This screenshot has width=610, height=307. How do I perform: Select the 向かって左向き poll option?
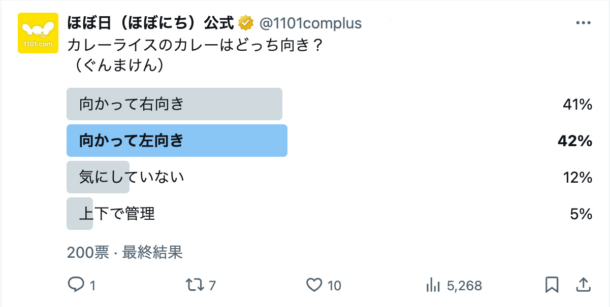point(177,141)
